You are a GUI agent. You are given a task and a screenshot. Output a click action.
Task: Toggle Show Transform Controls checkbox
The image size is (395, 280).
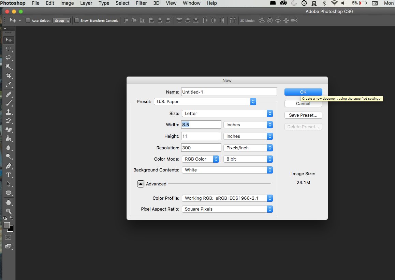pyautogui.click(x=77, y=20)
